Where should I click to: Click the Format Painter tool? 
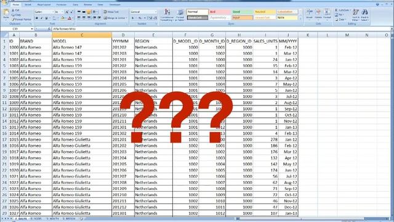tap(22, 19)
